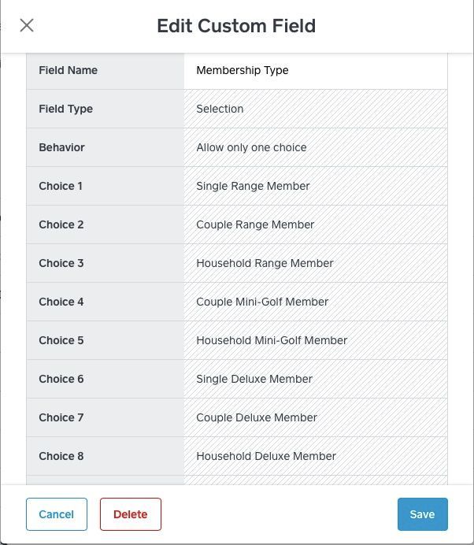
Task: Click Household Mini-Golf Member choice value
Action: coord(315,340)
